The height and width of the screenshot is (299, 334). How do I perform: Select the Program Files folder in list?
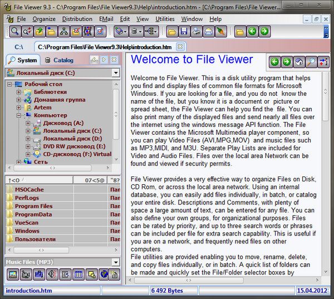(34, 206)
